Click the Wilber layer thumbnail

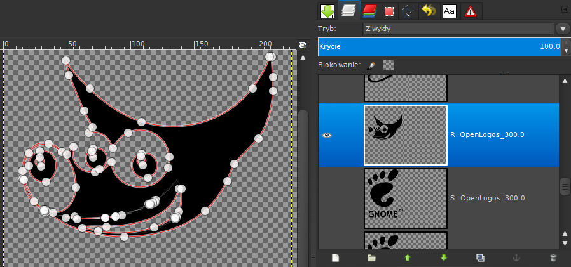(x=405, y=135)
